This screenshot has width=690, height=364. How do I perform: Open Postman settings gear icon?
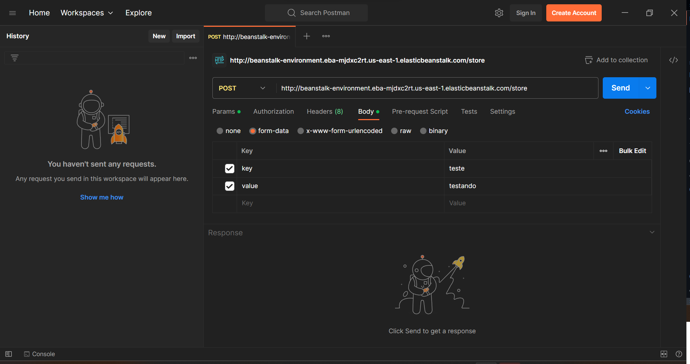point(499,13)
